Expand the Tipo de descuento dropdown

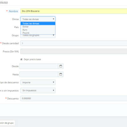point(38,82)
